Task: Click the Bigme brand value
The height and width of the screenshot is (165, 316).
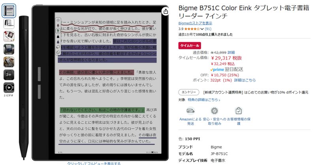Action: [x=216, y=147]
